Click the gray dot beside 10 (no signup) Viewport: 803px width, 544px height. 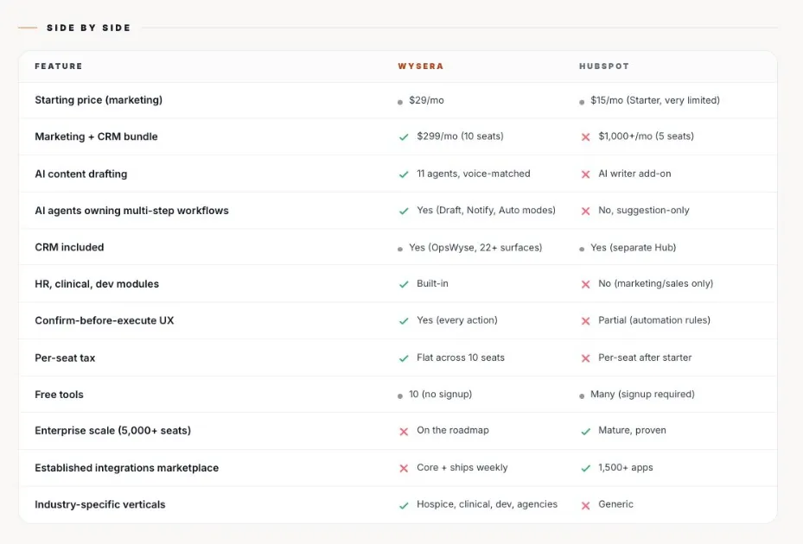(400, 396)
